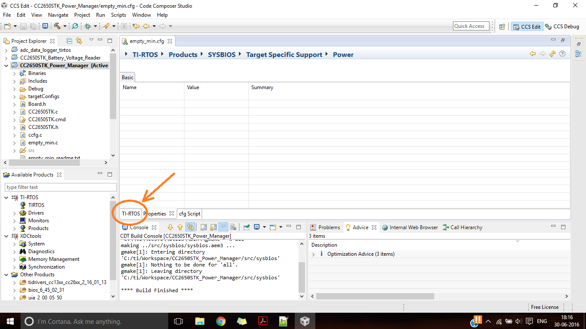
Task: Open the Build hammer dropdown arrow
Action: click(65, 27)
